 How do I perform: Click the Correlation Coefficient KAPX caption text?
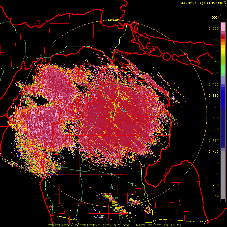pos(115,225)
